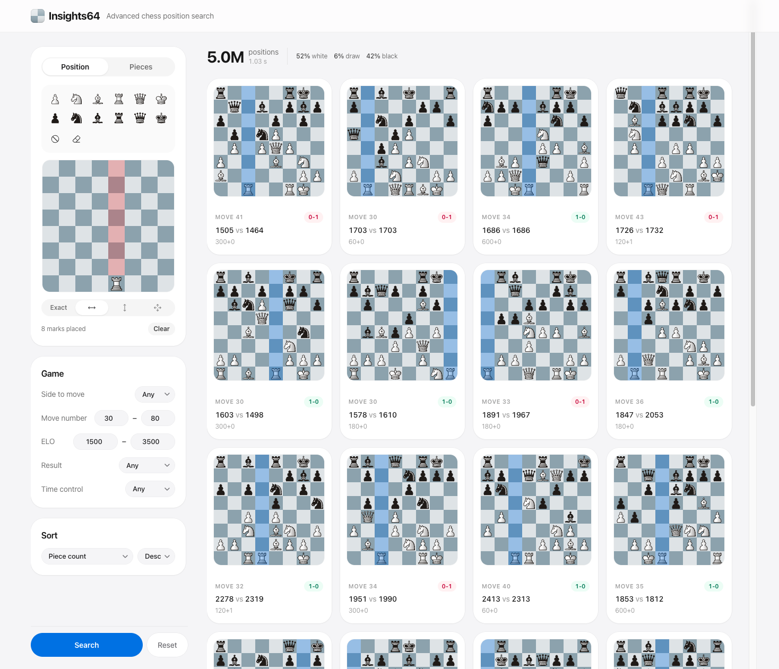Select the black knight piece
Image resolution: width=779 pixels, height=669 pixels.
76,118
